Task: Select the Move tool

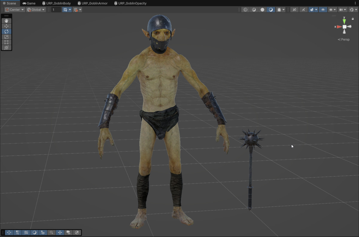Action: point(6,26)
